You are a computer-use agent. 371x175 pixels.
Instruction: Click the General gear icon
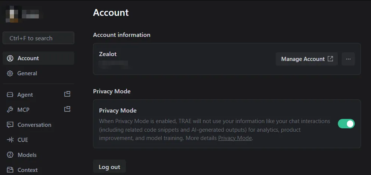(x=10, y=73)
